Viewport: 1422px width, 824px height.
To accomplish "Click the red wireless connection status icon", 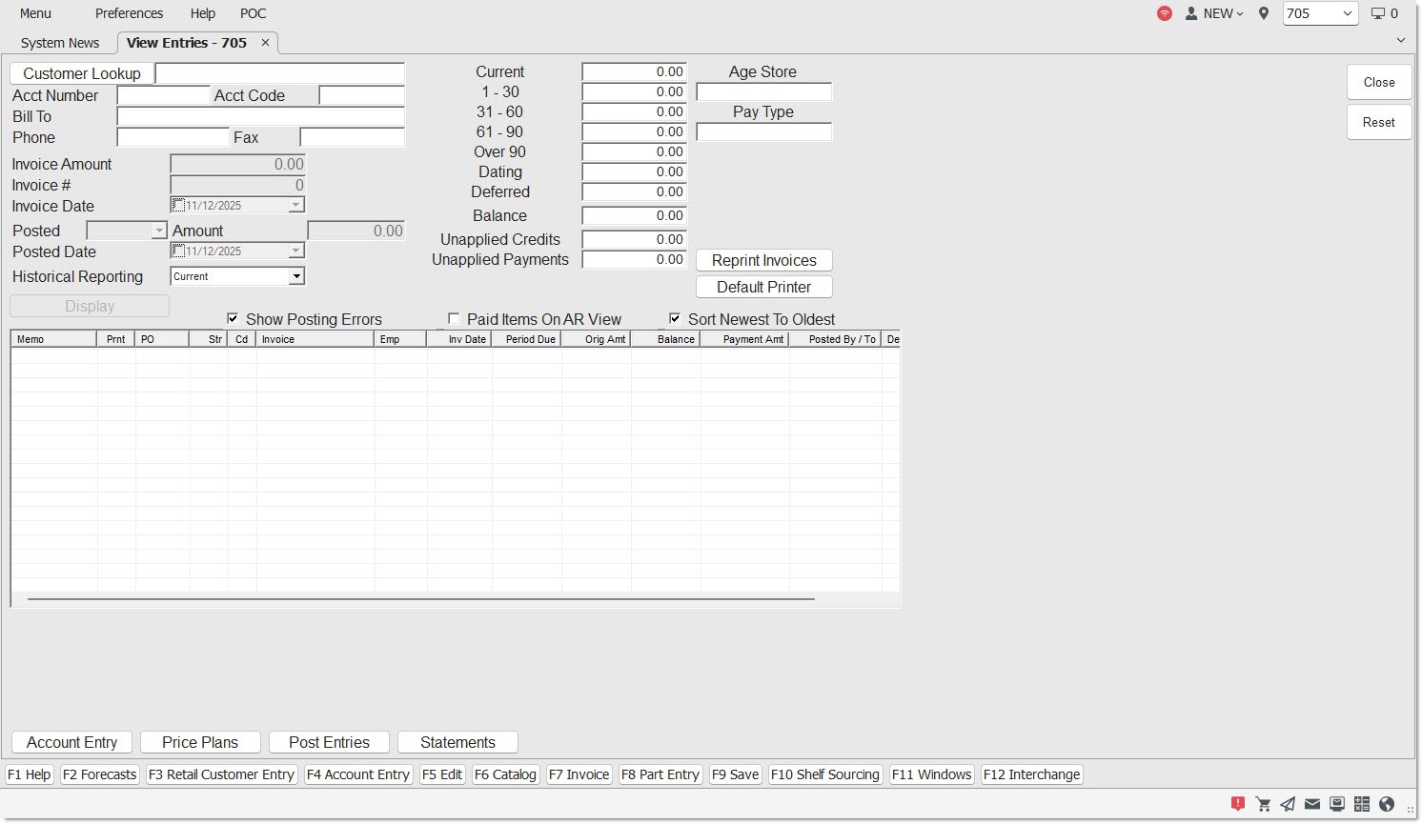I will coord(1165,13).
